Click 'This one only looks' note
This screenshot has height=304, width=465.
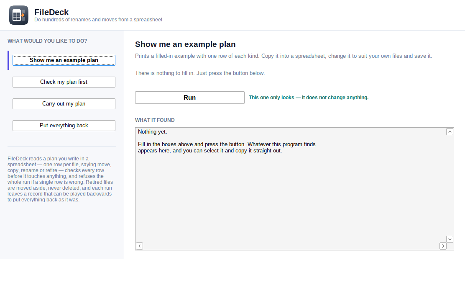(309, 98)
